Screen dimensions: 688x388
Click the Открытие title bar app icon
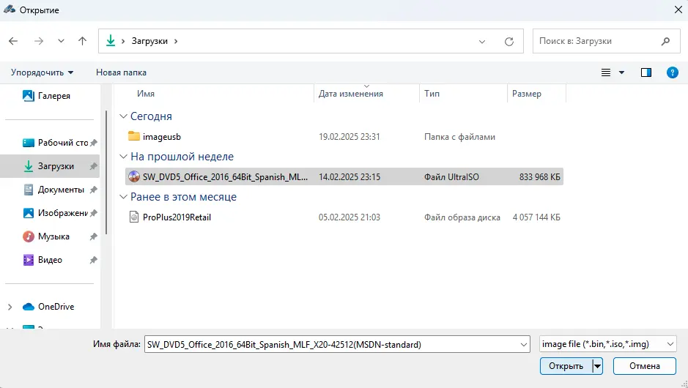pyautogui.click(x=10, y=10)
